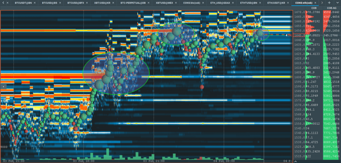The width and height of the screenshot is (341, 163).
Task: Close the BTCUSD@BFX tab
Action: (x=87, y=3)
